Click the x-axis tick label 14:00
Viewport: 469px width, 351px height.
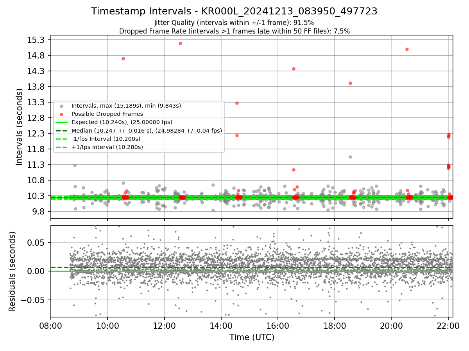(x=221, y=326)
